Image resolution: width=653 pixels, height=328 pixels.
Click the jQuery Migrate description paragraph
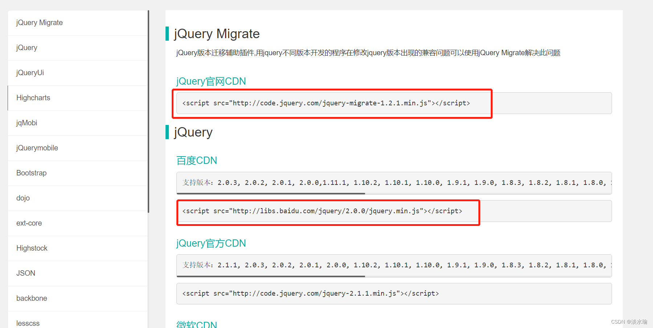(x=368, y=53)
